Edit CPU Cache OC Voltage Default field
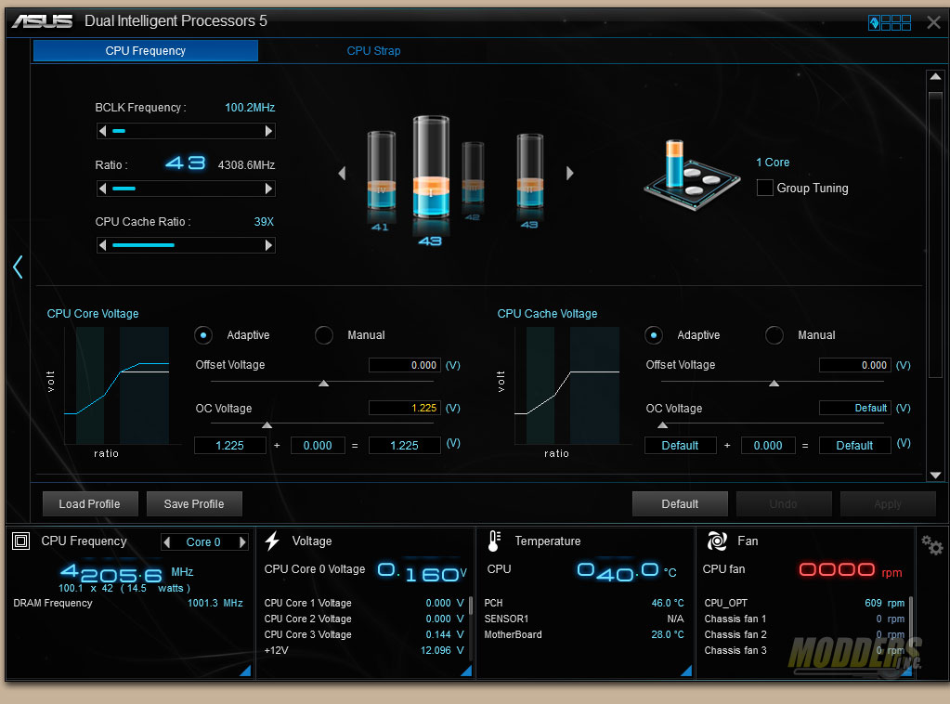Image resolution: width=950 pixels, height=704 pixels. click(x=855, y=408)
